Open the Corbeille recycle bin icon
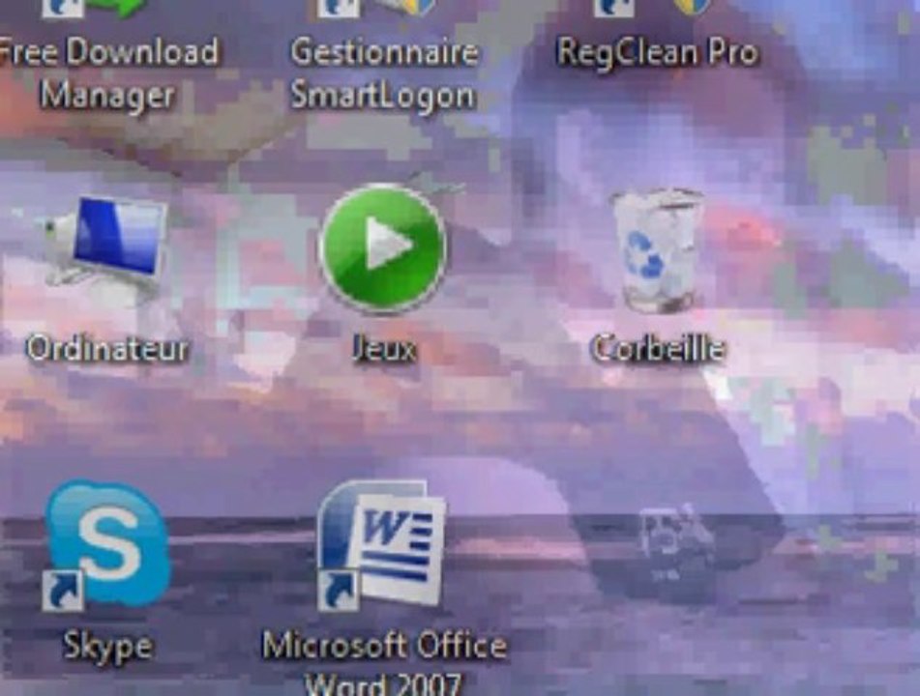This screenshot has width=920, height=696. pos(657,249)
